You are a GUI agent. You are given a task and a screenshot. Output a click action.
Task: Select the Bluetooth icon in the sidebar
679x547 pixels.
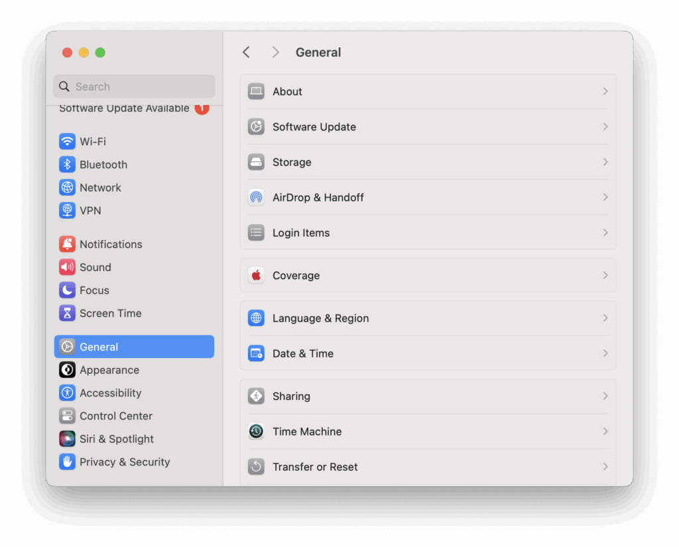click(x=67, y=164)
